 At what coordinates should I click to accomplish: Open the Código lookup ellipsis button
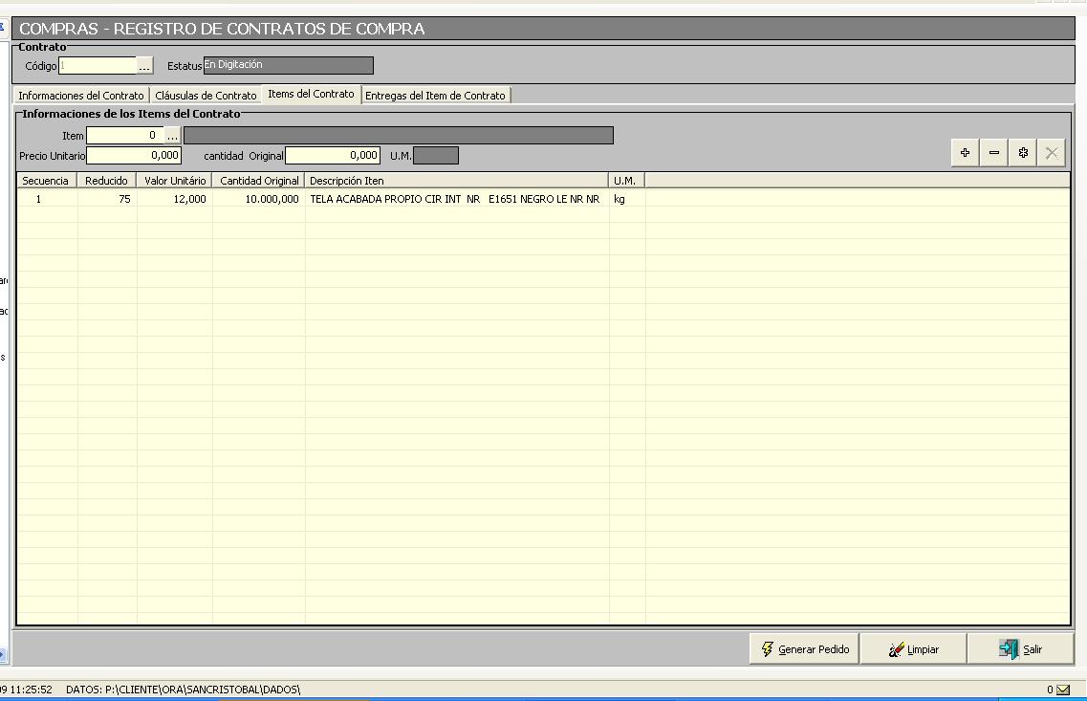pos(144,66)
